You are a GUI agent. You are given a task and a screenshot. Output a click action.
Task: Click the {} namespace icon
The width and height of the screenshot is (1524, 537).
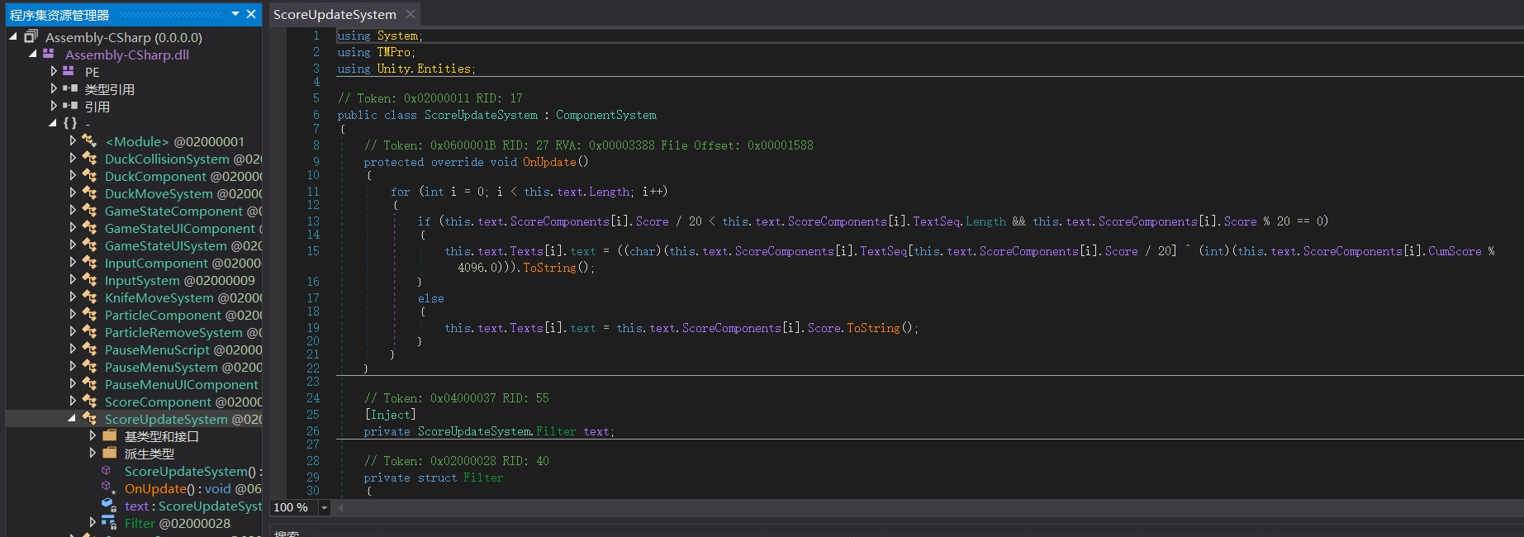click(x=70, y=123)
